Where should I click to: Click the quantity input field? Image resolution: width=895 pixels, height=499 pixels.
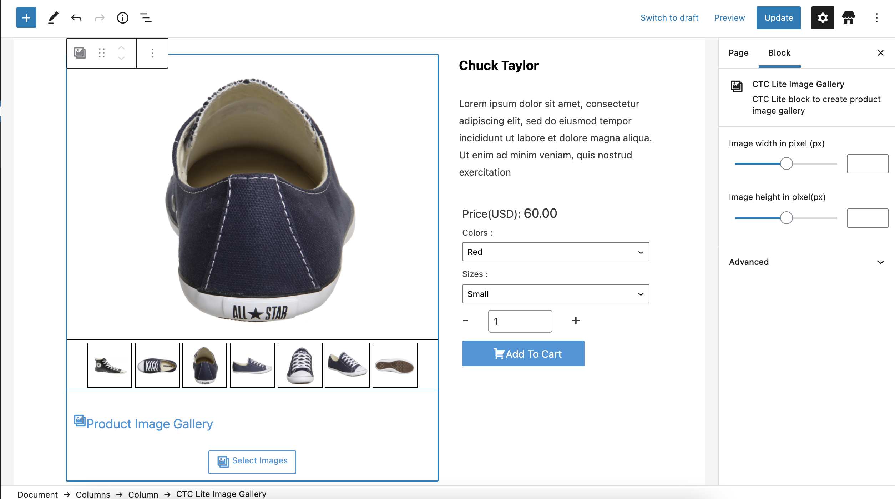click(520, 321)
